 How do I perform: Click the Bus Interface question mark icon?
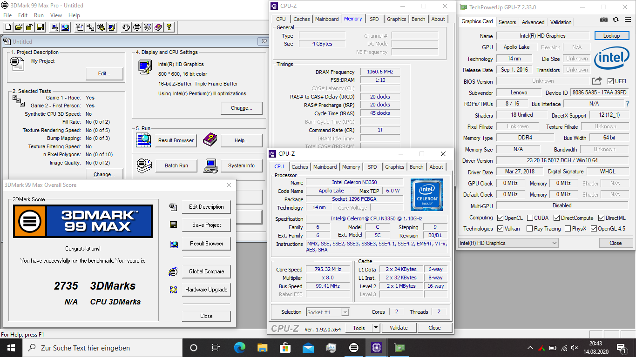(x=627, y=104)
